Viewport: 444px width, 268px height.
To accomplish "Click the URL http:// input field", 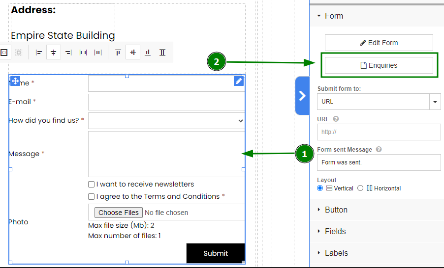I will pos(379,132).
